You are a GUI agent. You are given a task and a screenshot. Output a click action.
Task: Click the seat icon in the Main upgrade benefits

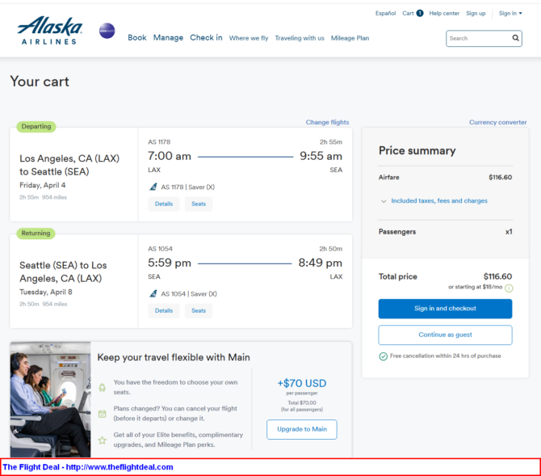102,388
